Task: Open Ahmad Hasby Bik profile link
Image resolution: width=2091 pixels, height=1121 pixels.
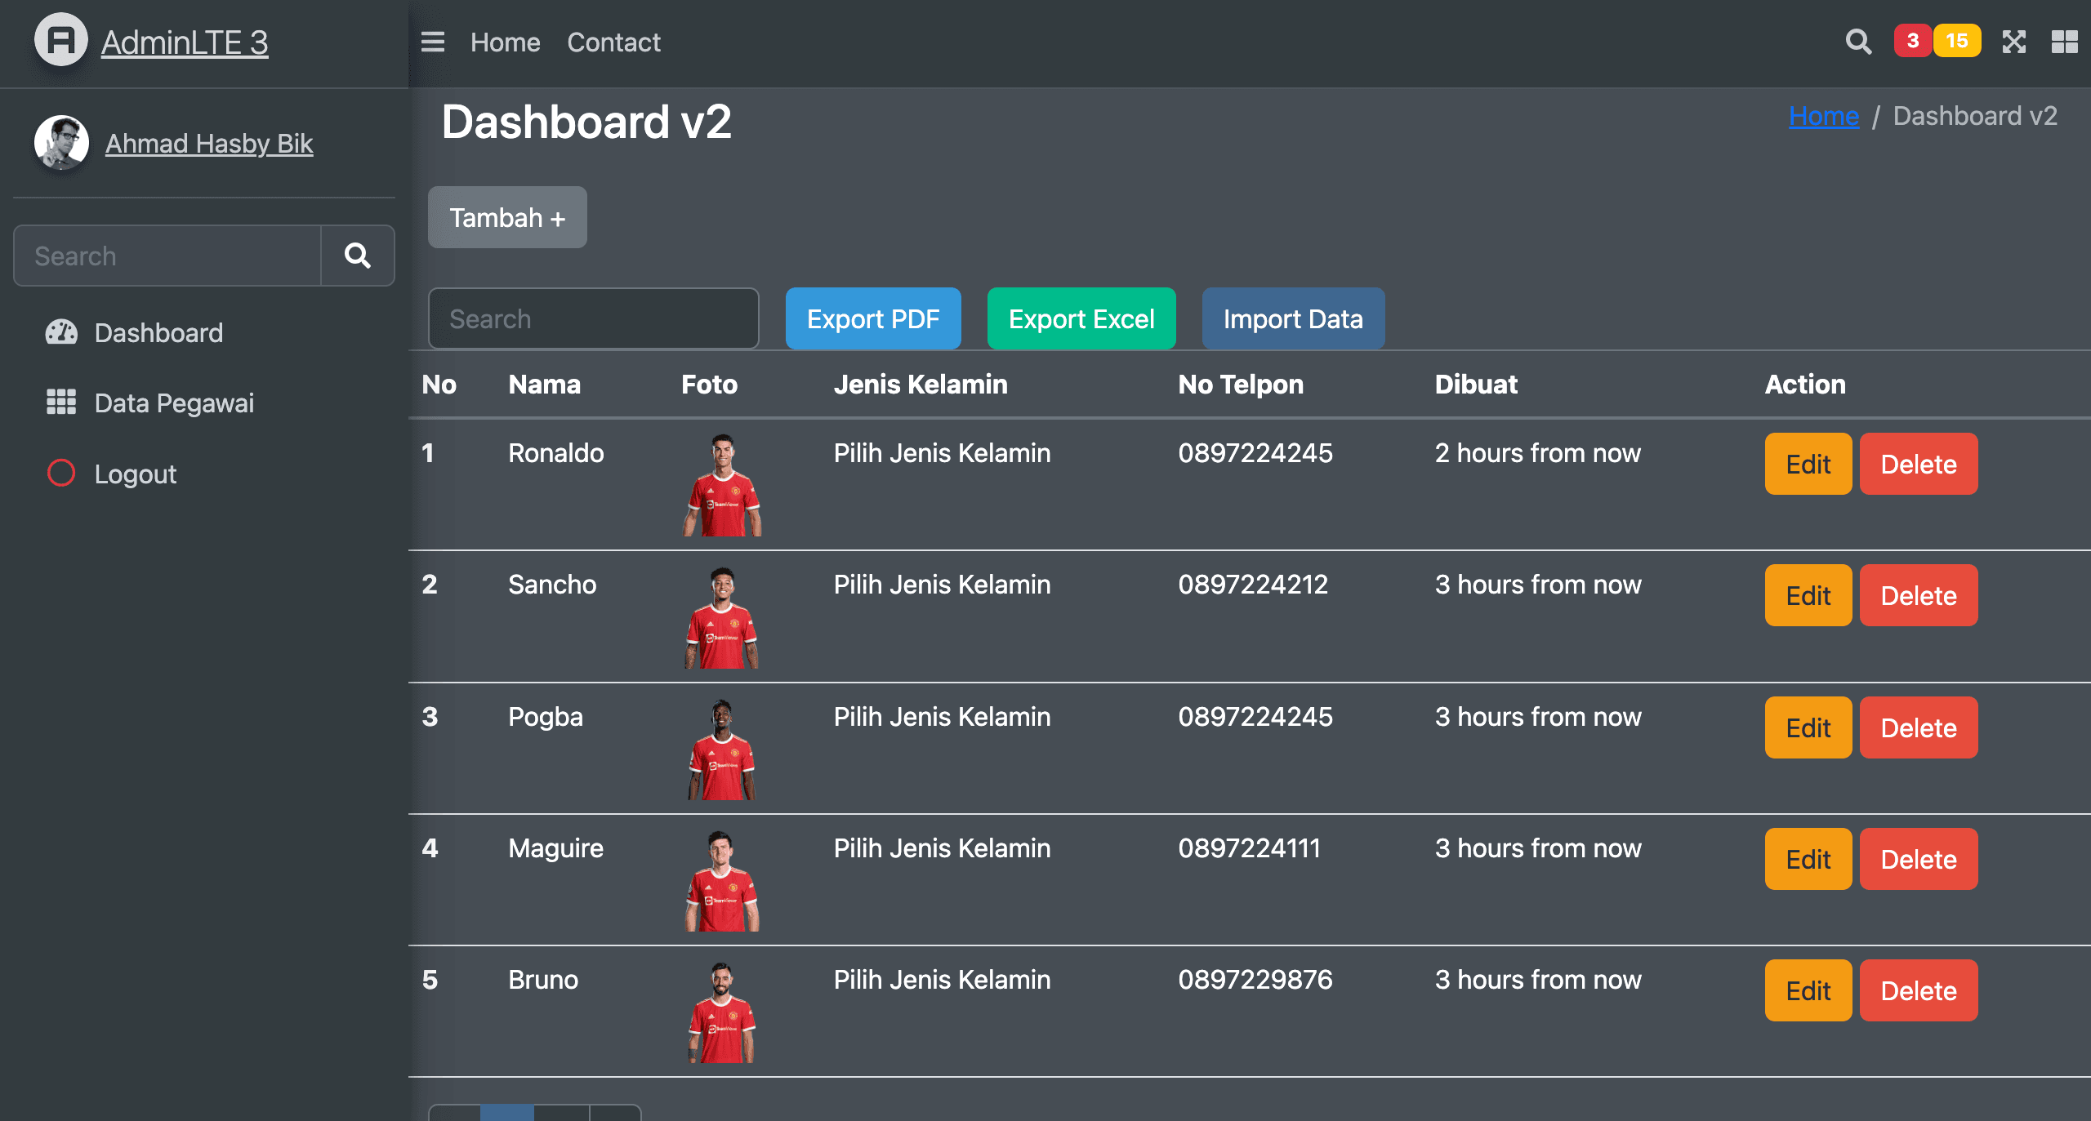Action: tap(209, 144)
